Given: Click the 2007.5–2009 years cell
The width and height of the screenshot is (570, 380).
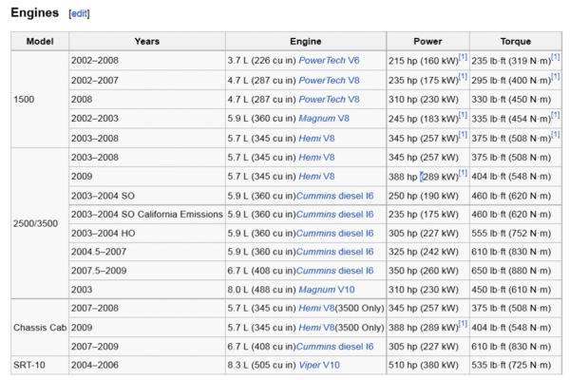Looking at the screenshot, I should tap(147, 271).
